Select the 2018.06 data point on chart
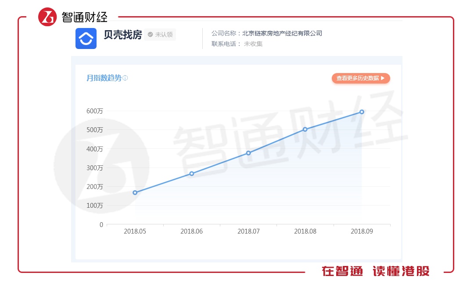 192,174
